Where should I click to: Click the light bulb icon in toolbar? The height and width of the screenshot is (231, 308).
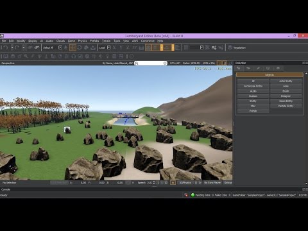click(108, 56)
